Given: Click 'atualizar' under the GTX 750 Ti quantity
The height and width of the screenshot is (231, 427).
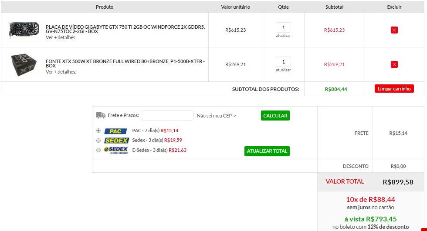Looking at the screenshot, I should click(283, 36).
